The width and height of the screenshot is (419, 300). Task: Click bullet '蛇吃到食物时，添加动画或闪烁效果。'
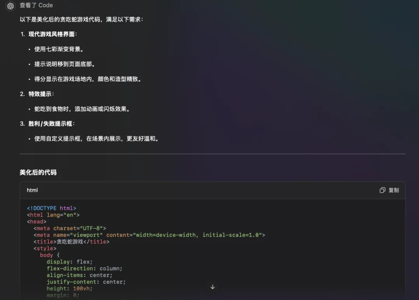point(83,109)
